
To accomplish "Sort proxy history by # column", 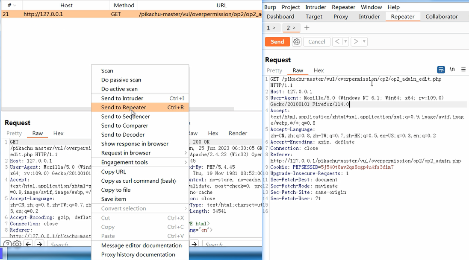I will 12,5.
